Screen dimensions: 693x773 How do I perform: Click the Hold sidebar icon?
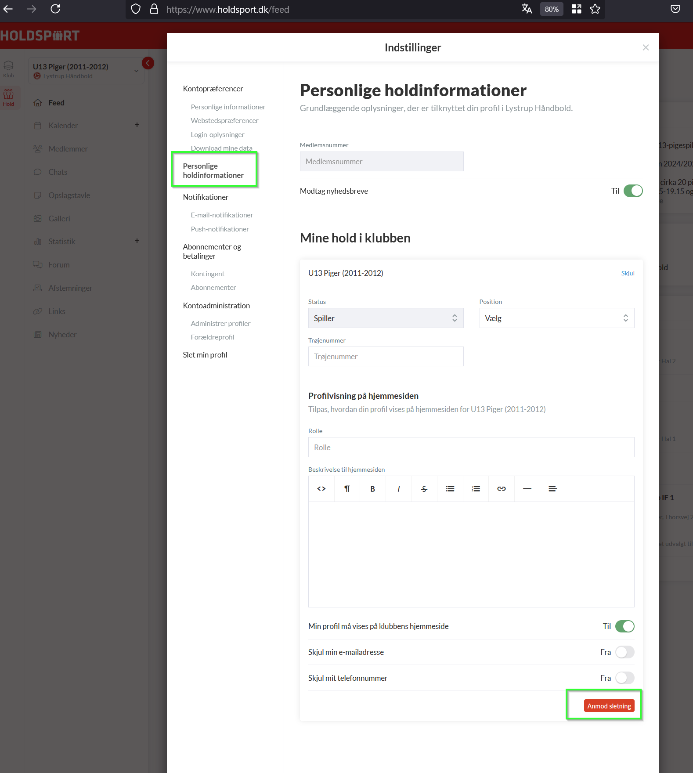tap(8, 98)
